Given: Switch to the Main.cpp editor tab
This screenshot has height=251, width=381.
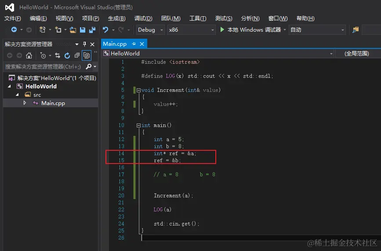Looking at the screenshot, I should (115, 44).
